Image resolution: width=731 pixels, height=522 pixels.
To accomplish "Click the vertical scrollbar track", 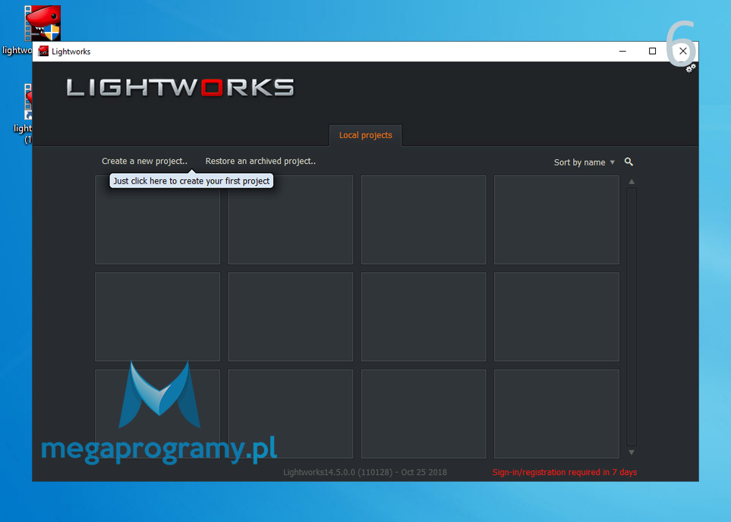I will coord(632,317).
